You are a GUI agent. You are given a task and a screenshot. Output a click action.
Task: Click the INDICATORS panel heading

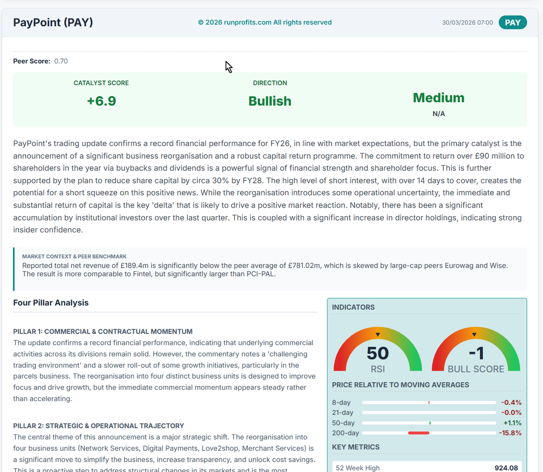click(353, 307)
